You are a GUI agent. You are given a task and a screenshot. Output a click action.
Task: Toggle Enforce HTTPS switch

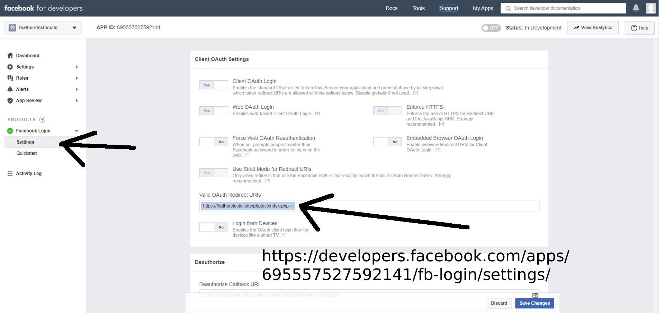[x=387, y=111]
